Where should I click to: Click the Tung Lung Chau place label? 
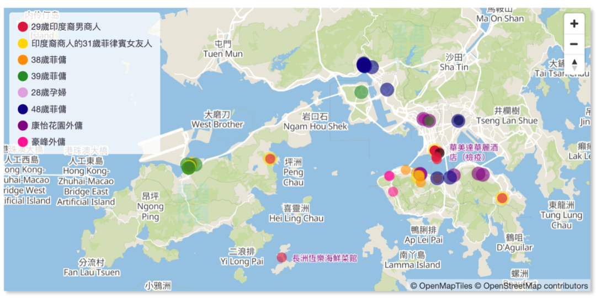[x=561, y=215]
